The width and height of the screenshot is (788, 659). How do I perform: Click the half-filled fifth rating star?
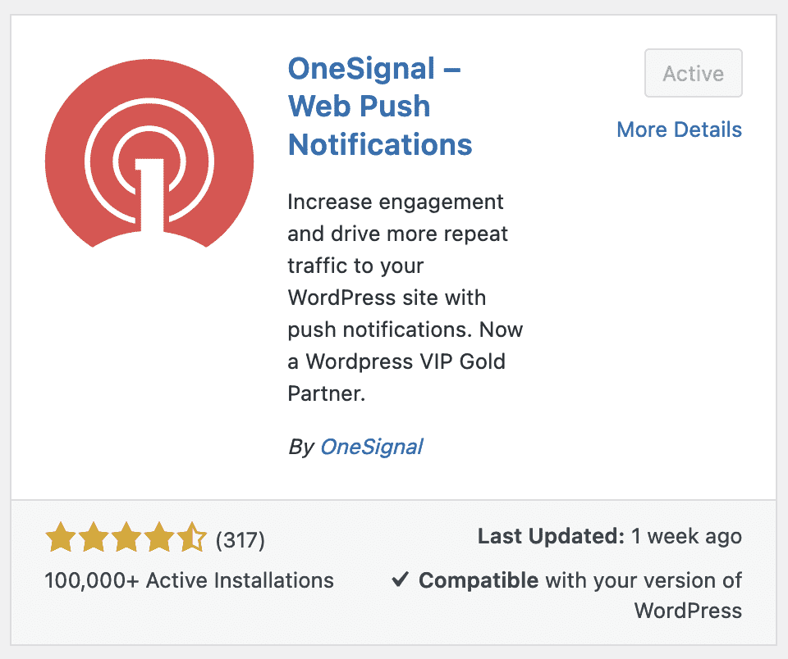(x=192, y=539)
